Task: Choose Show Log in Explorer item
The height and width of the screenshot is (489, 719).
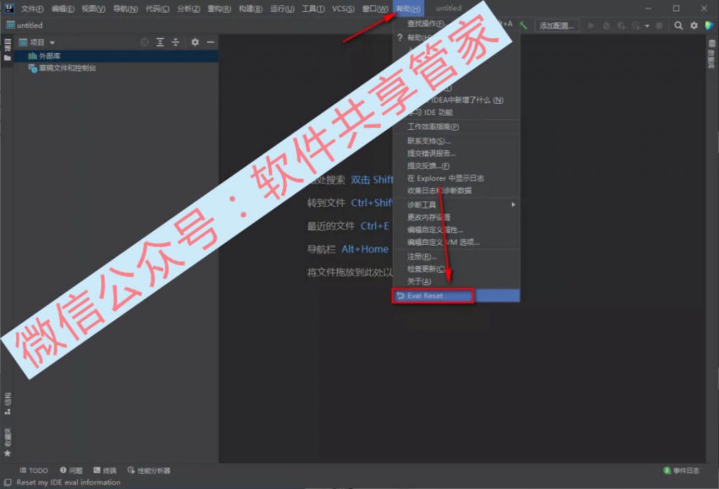Action: 456,178
